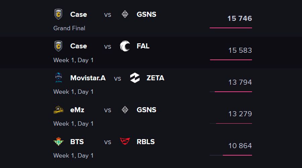Click the eMz team logo

tap(58, 110)
